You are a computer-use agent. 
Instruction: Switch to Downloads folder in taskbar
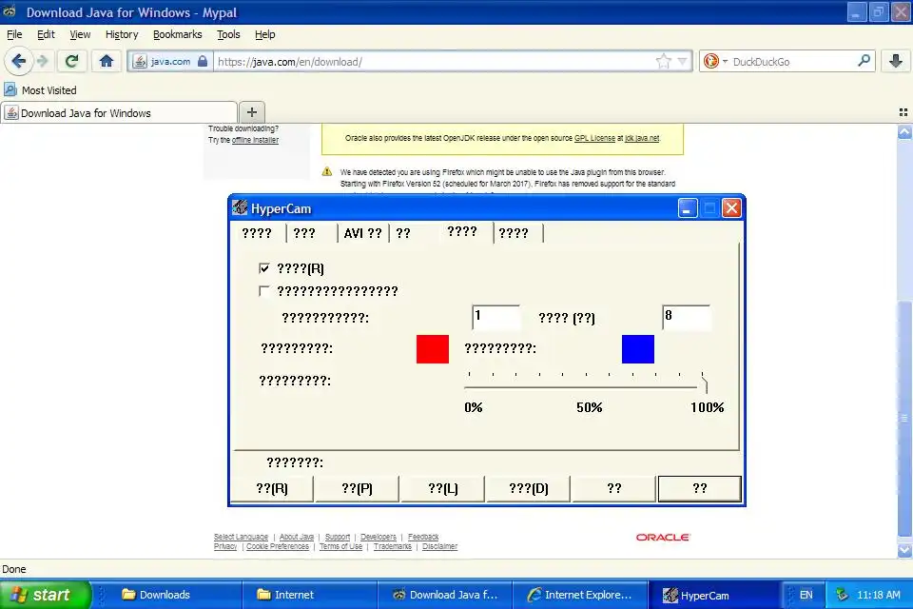point(175,595)
